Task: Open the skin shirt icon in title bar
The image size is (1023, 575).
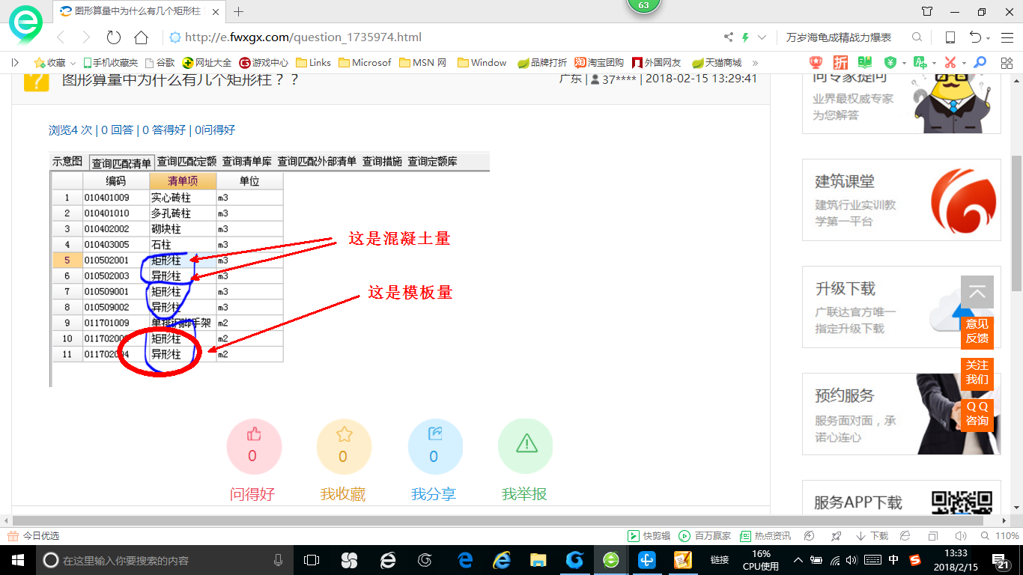Action: (927, 11)
